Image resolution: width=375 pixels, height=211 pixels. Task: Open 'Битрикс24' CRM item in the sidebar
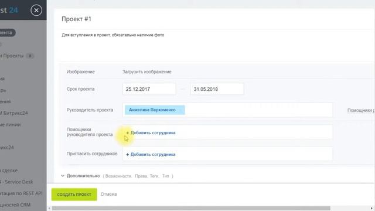point(14,113)
